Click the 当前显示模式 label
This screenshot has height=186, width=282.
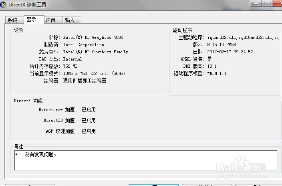44,73
